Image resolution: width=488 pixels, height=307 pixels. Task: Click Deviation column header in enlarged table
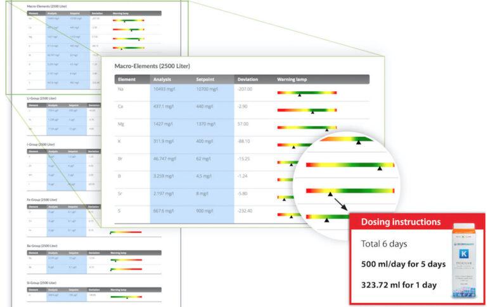(248, 79)
